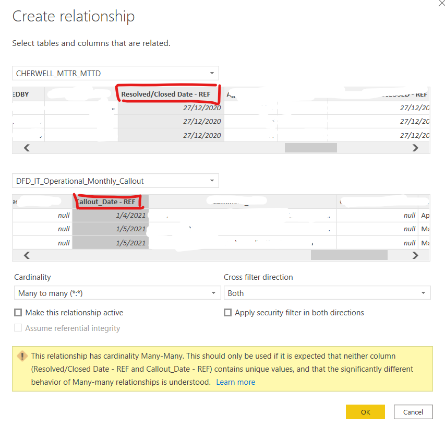Select the Resolved/Closed Date - REF column header
445x426 pixels.
coord(171,94)
